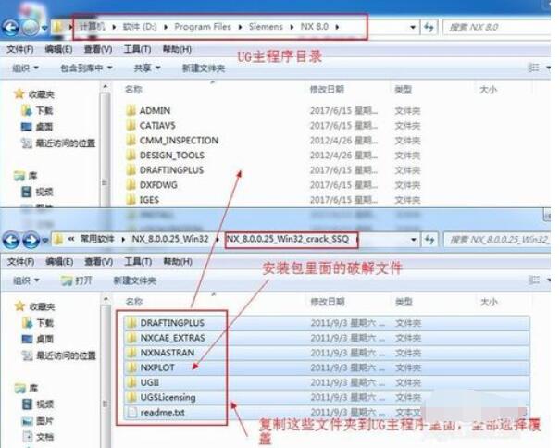The height and width of the screenshot is (448, 560).
Task: Open 文件(F) menu in bottom window
Action: [x=20, y=262]
